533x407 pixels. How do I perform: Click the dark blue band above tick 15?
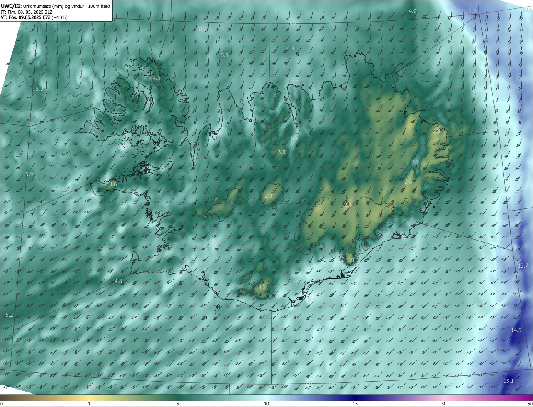coord(355,397)
